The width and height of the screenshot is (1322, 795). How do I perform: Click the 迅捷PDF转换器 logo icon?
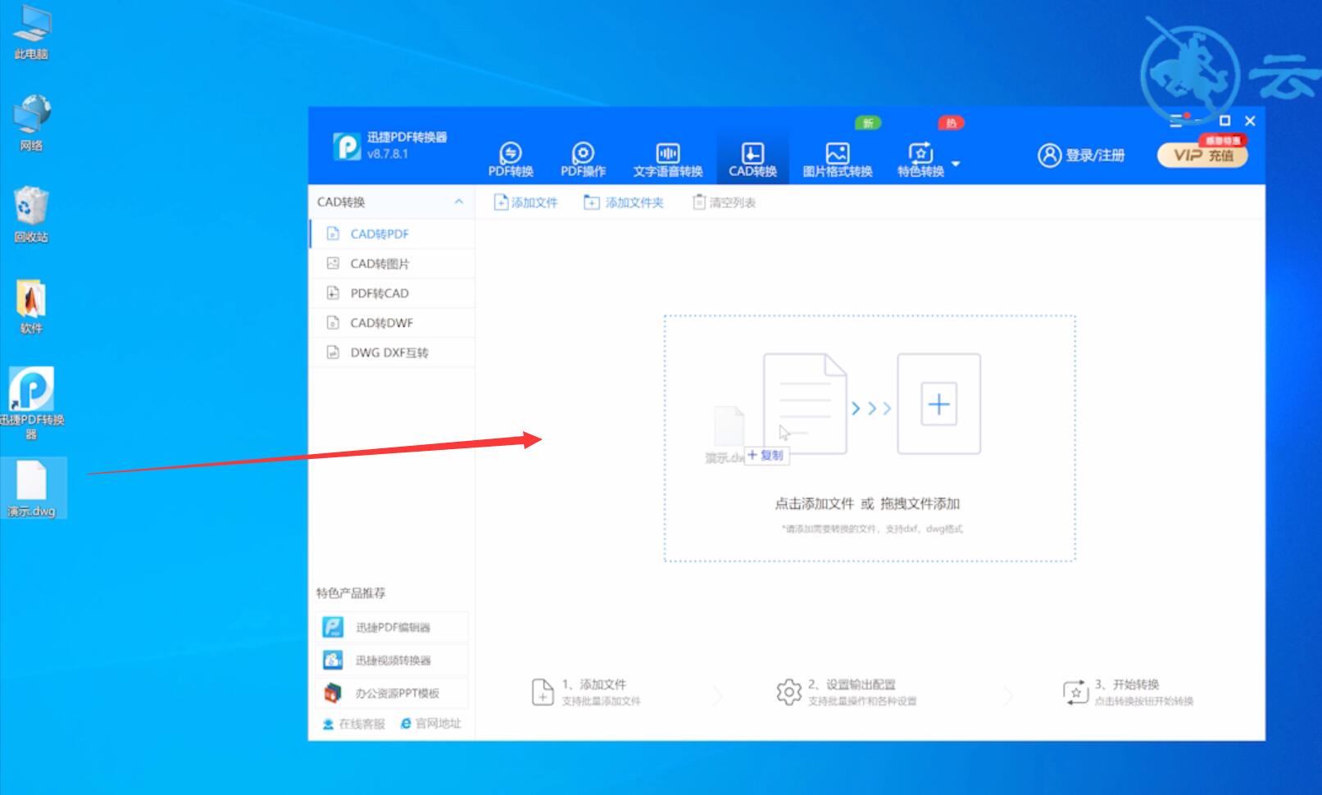tap(347, 147)
